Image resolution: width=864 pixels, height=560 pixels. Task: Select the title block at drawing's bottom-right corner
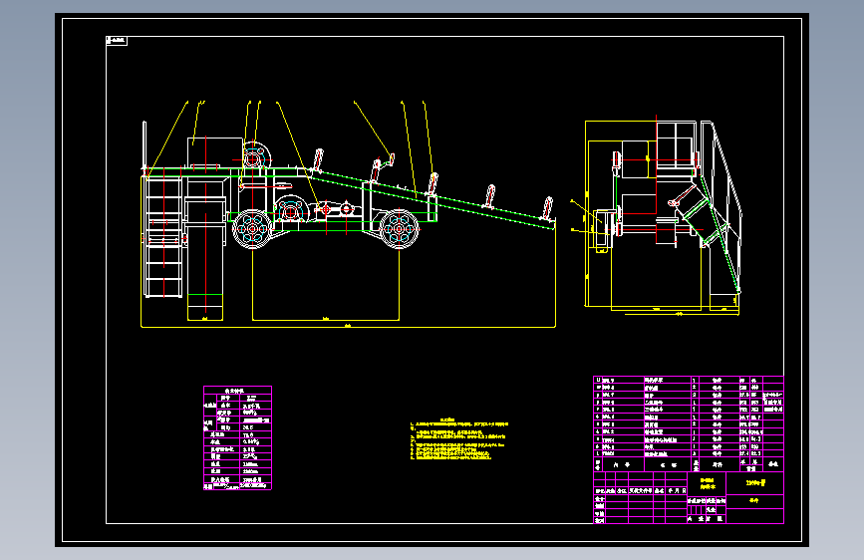click(689, 497)
